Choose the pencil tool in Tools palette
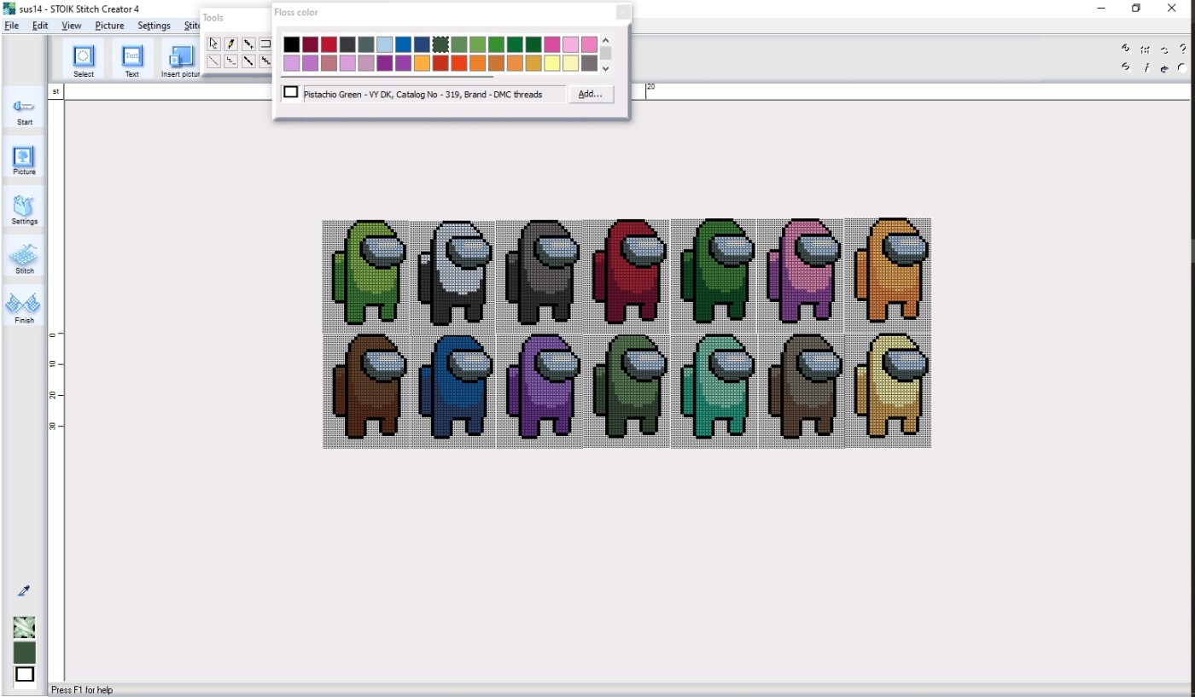1195x697 pixels. click(230, 44)
